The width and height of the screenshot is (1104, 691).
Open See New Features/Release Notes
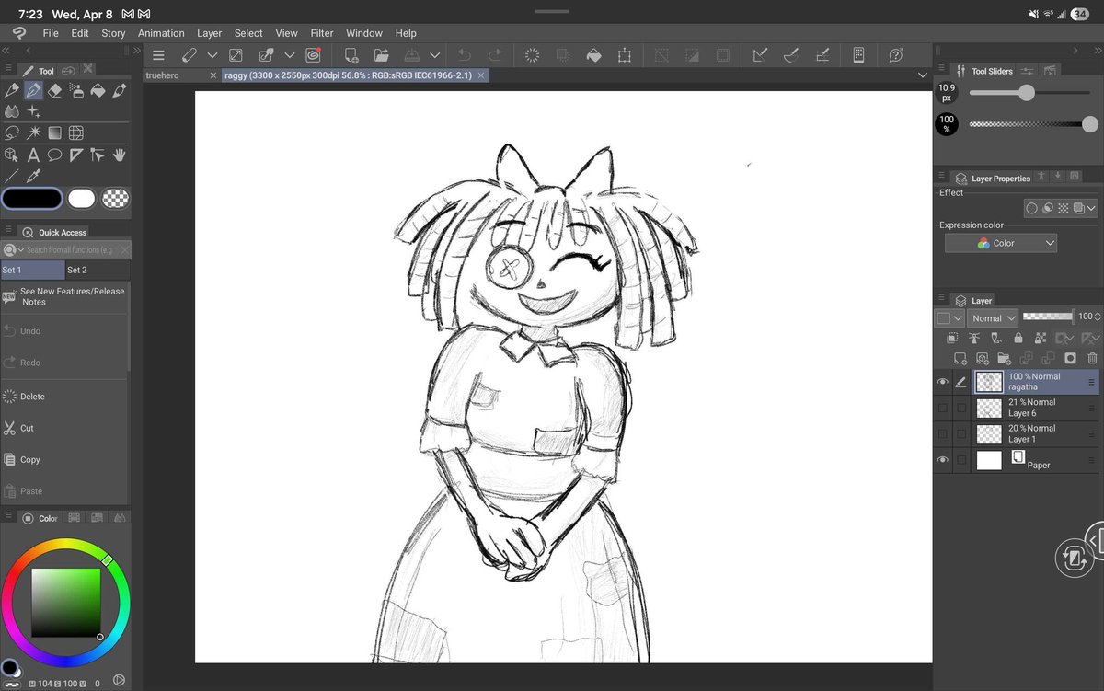(63, 296)
